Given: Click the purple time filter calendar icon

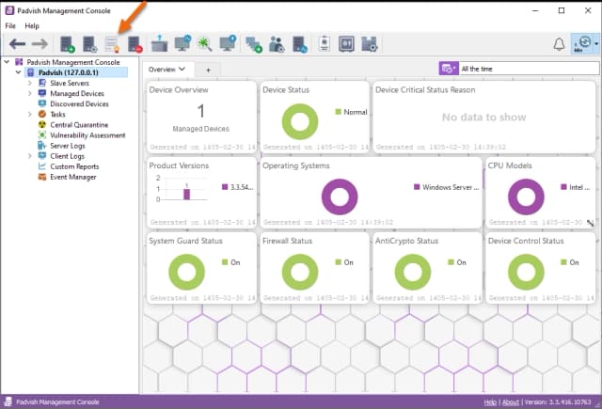Looking at the screenshot, I should (448, 69).
